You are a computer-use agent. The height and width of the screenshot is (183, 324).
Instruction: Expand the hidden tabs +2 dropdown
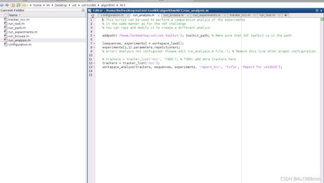[93, 15]
